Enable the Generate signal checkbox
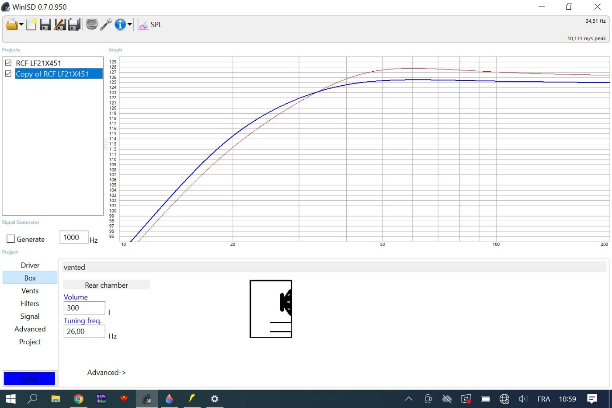Screen dimensions: 612x408 11,239
